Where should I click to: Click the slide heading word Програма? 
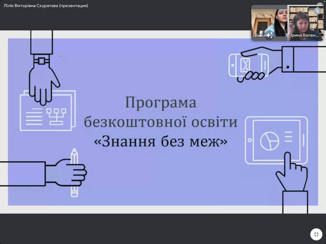click(161, 103)
